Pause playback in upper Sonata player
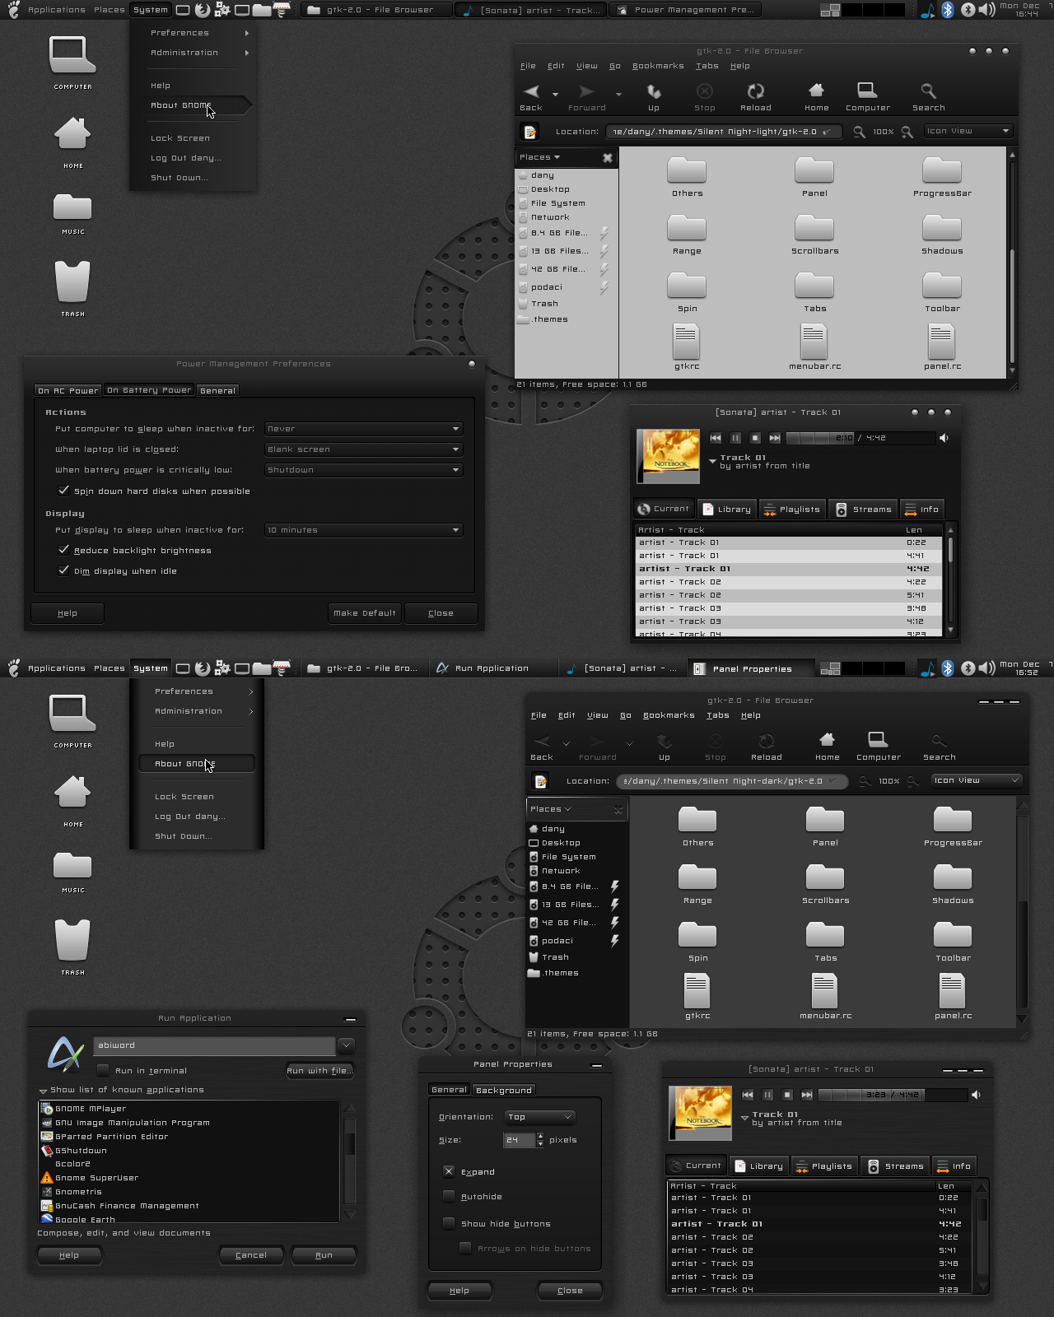This screenshot has height=1317, width=1054. 735,438
